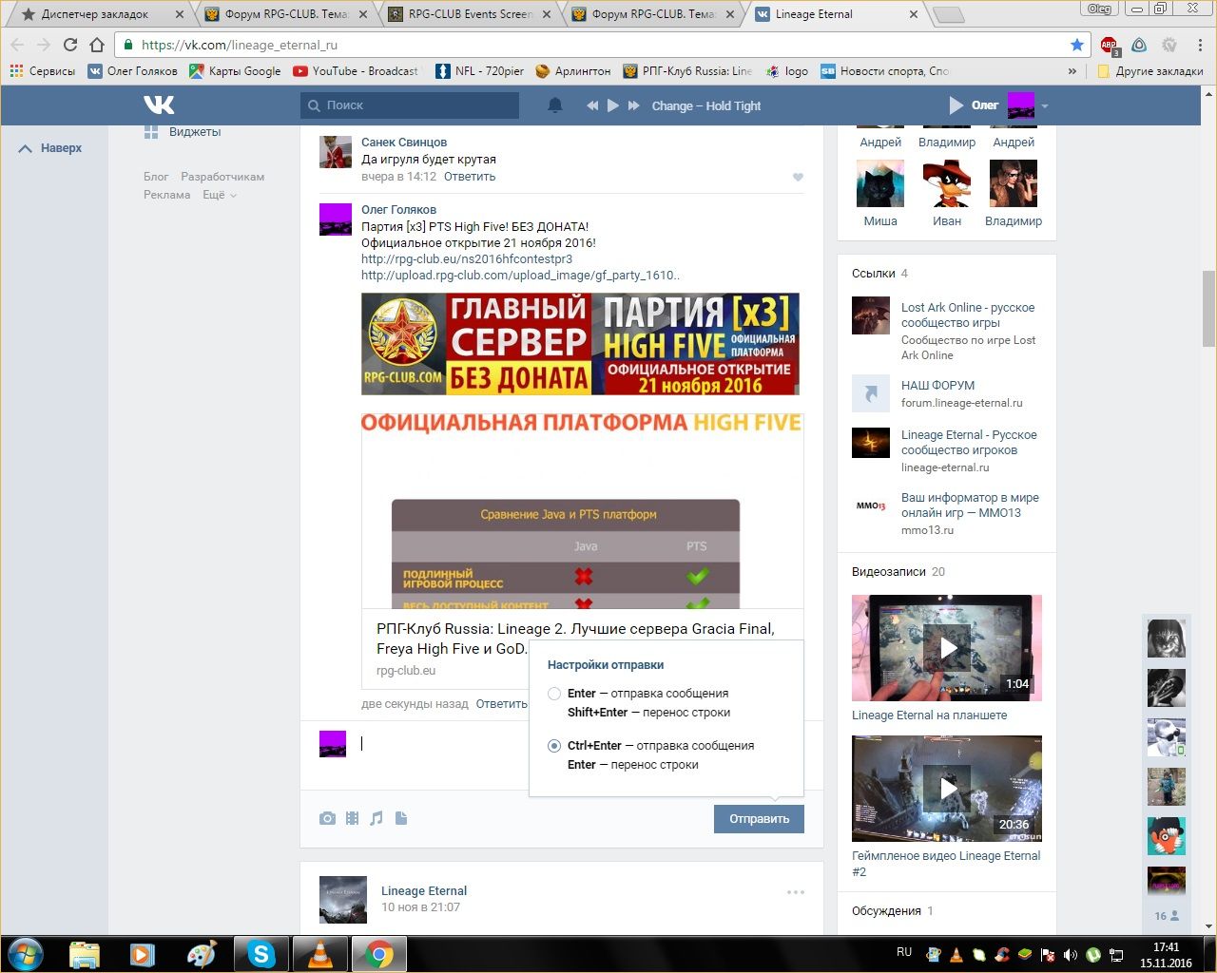1217x973 pixels.
Task: Open the НАШ ФОРУМ link
Action: 937,386
